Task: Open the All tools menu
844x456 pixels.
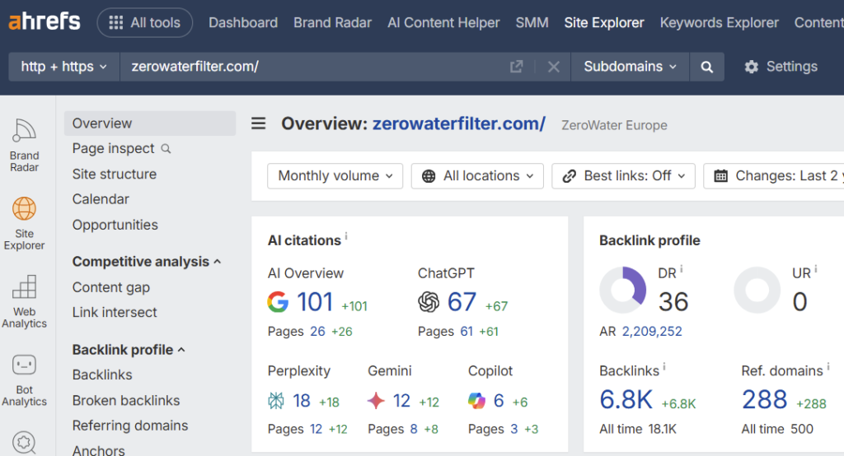Action: pyautogui.click(x=145, y=22)
